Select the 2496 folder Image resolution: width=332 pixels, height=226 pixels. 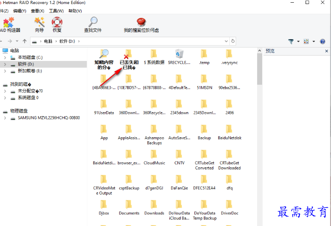coord(229,107)
